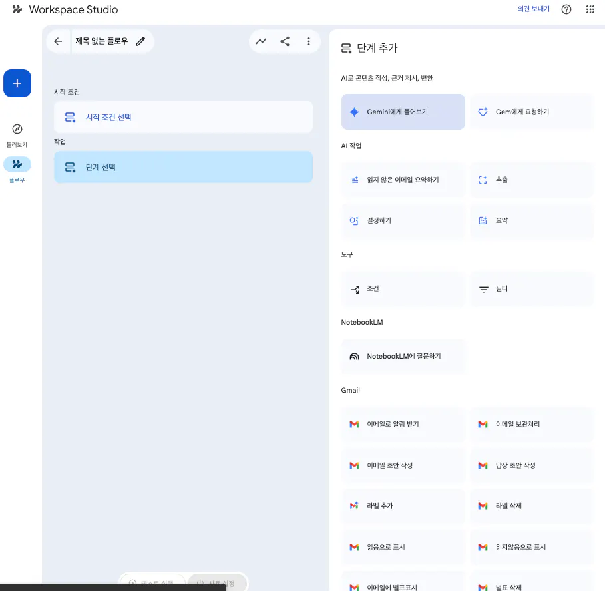Screen dimensions: 605x591
Task: Add NotebookLM에 질문하기 step
Action: [x=403, y=357]
